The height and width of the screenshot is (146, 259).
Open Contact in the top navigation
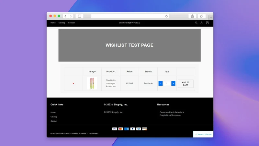[x=71, y=23]
